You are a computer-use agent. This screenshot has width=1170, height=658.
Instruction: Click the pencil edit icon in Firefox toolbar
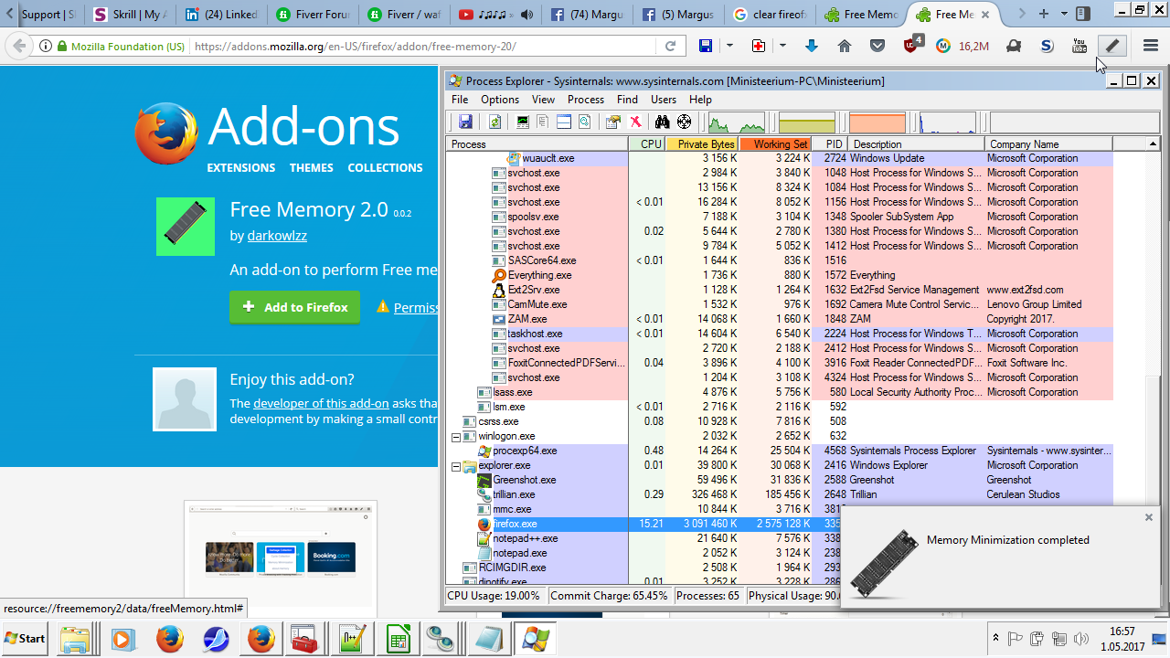pos(1111,46)
